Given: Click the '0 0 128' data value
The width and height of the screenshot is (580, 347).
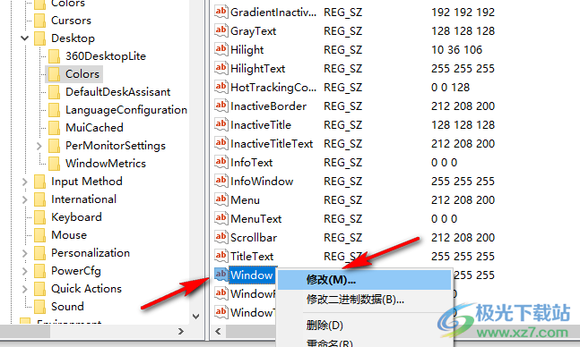Looking at the screenshot, I should [450, 88].
